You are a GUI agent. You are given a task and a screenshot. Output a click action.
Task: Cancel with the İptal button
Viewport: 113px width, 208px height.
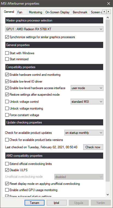[56, 203]
